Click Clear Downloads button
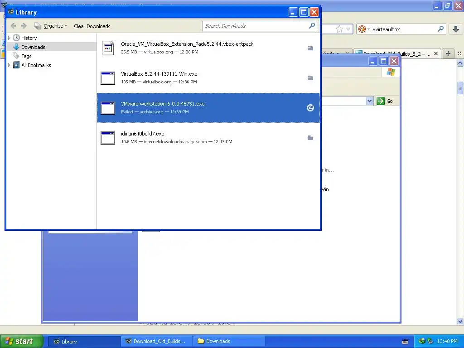Image resolution: width=464 pixels, height=348 pixels. click(x=92, y=26)
